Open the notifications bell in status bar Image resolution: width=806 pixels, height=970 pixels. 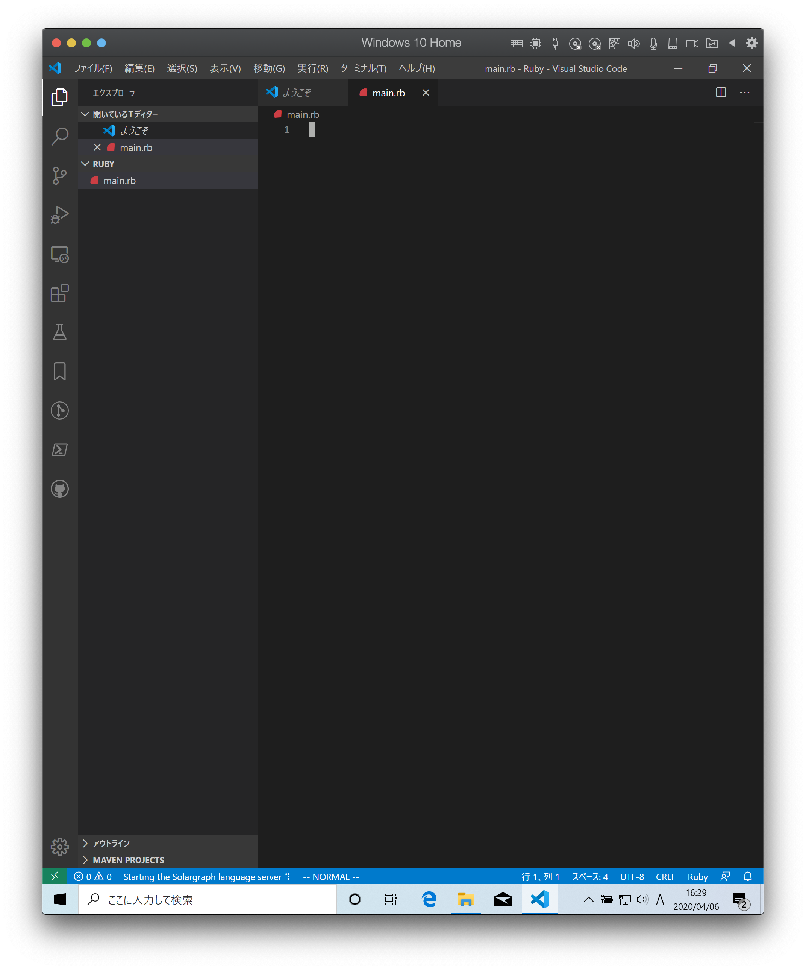747,876
